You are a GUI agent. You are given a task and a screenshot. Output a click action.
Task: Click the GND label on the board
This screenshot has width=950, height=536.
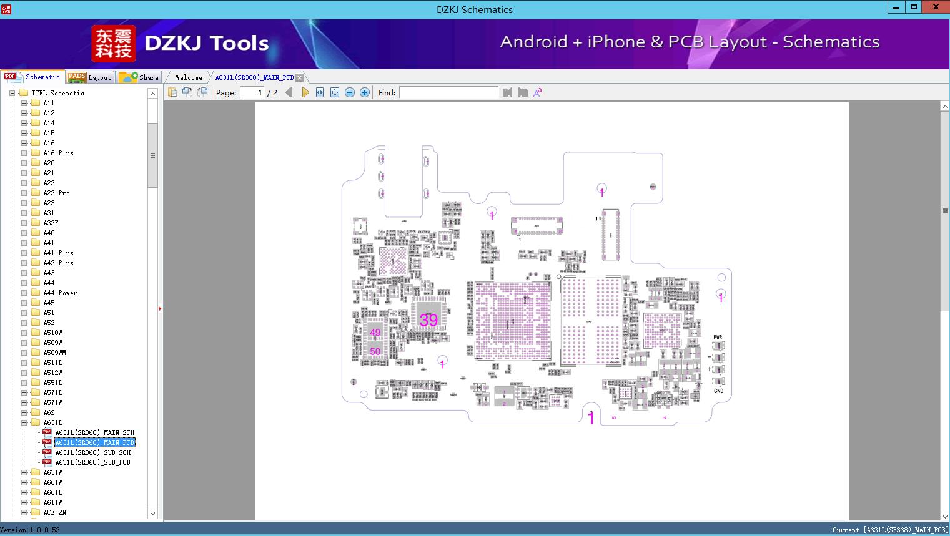(x=718, y=391)
